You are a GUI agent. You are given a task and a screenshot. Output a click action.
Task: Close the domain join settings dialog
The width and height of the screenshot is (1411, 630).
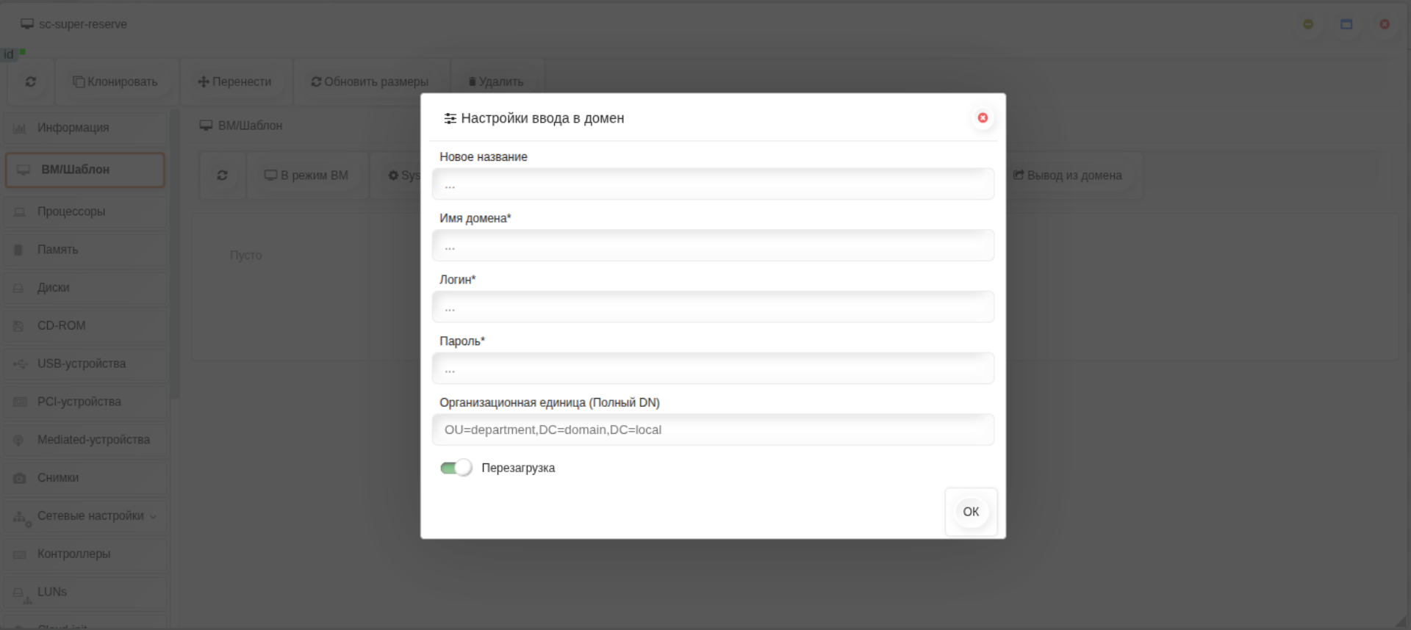(982, 117)
